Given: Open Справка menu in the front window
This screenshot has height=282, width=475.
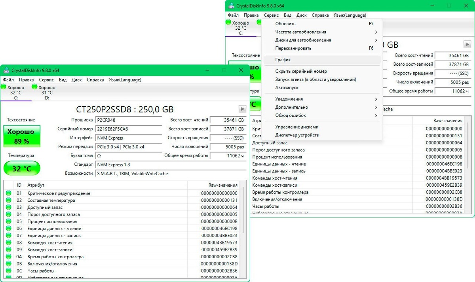Looking at the screenshot, I should coord(95,79).
